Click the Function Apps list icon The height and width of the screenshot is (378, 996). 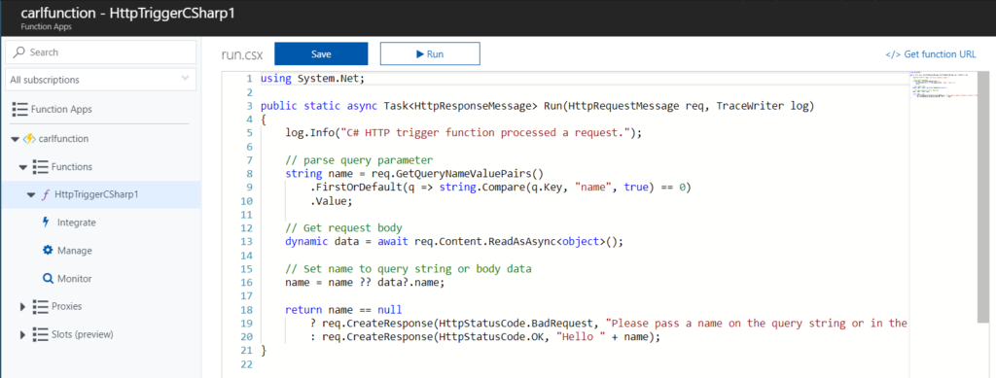[x=19, y=109]
